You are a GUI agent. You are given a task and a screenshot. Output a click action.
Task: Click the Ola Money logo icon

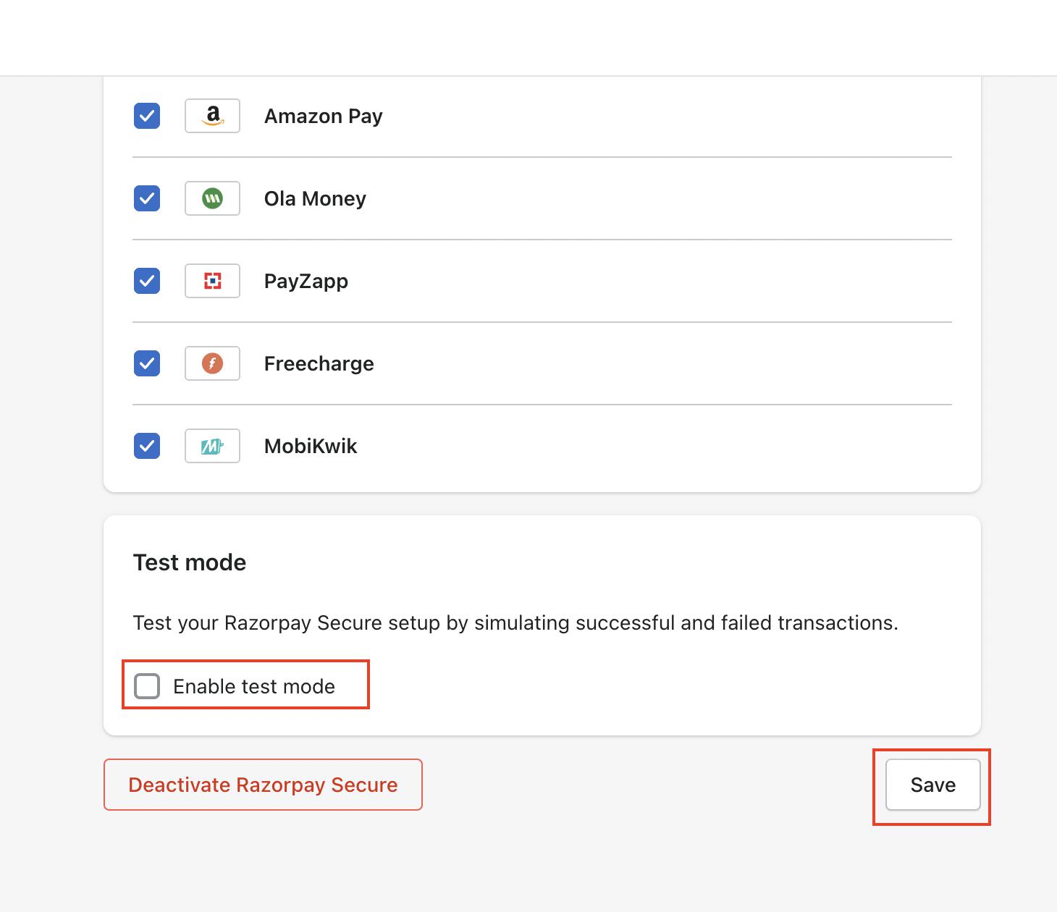click(x=212, y=198)
